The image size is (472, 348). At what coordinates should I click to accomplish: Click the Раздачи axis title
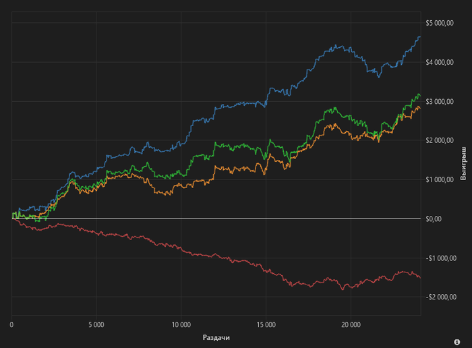[216, 338]
